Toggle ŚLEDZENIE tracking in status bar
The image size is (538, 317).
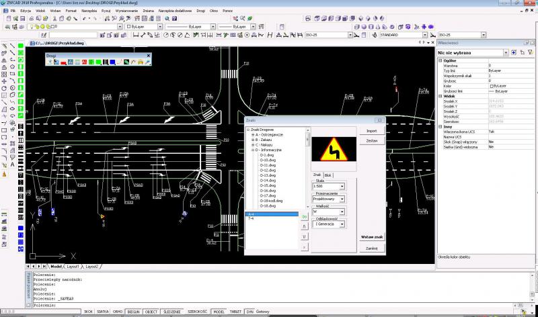172,312
